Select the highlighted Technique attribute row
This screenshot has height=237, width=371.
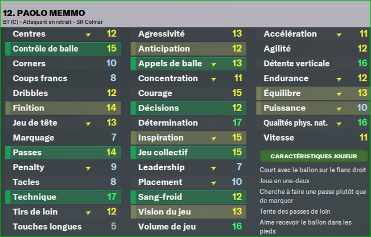(63, 197)
